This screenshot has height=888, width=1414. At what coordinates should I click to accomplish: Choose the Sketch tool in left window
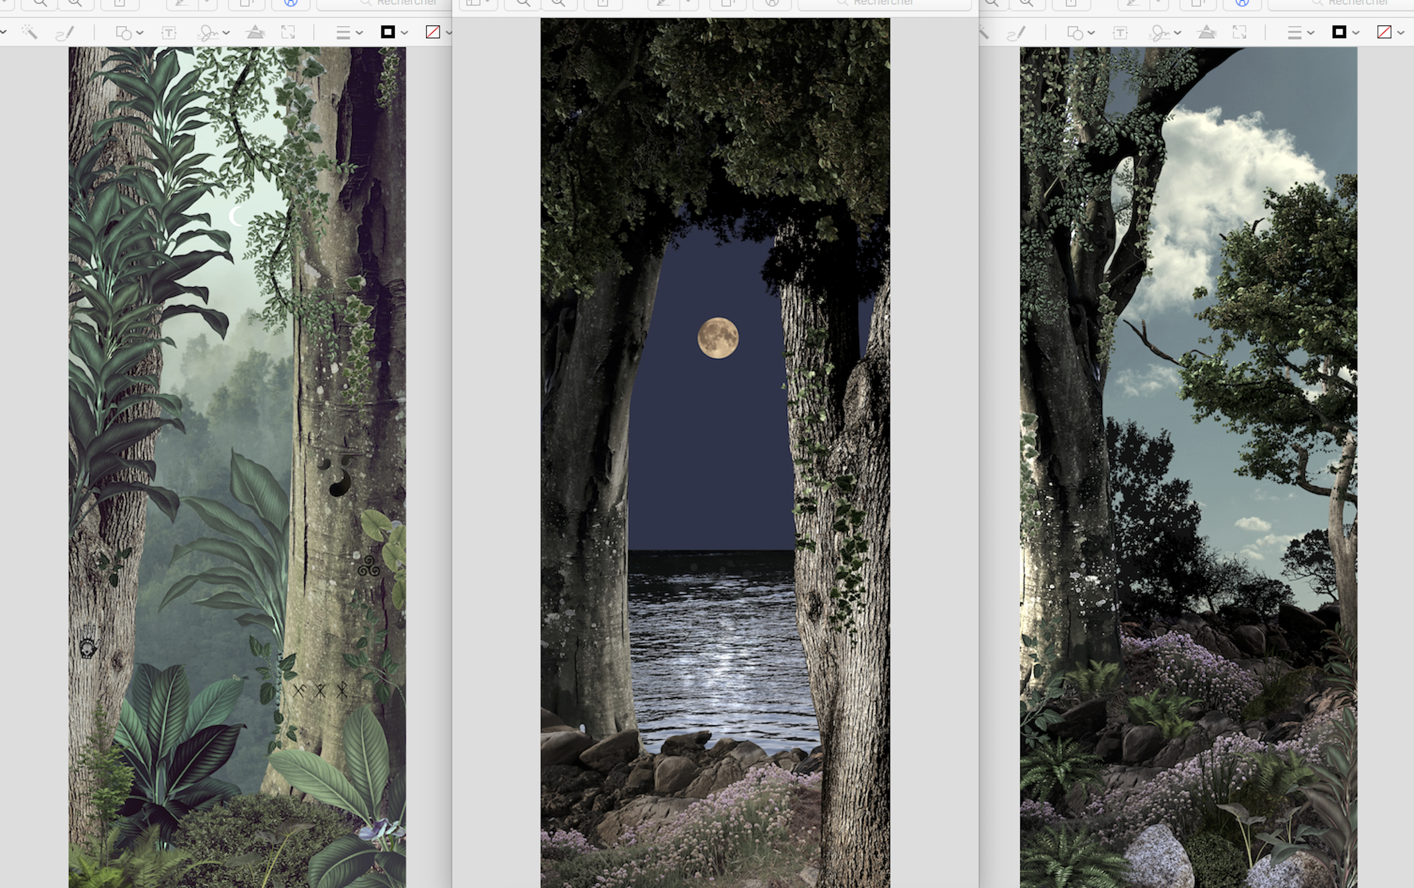(64, 32)
